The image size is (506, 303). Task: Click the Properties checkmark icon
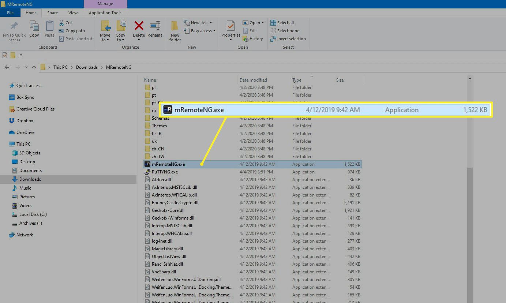click(x=230, y=26)
